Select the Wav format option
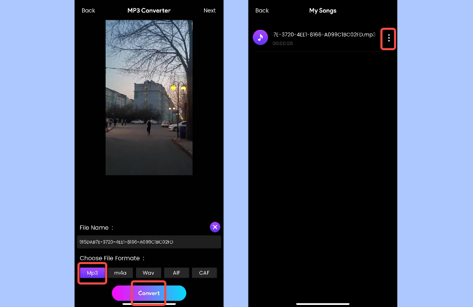The image size is (473, 307). coord(149,273)
